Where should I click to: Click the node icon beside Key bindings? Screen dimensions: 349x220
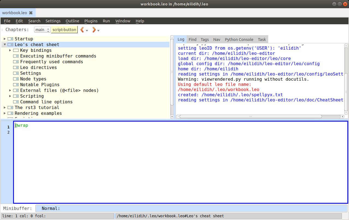coord(16,50)
